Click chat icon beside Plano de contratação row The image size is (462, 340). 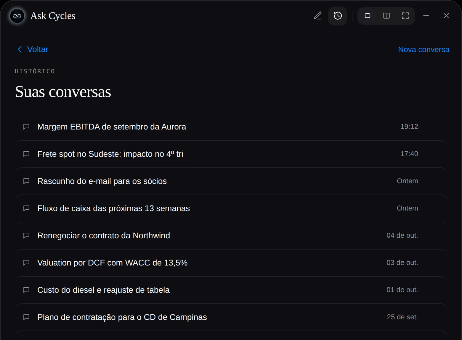[x=26, y=317]
